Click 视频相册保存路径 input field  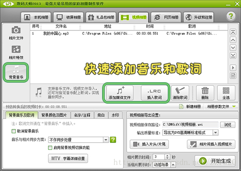click(x=190, y=125)
